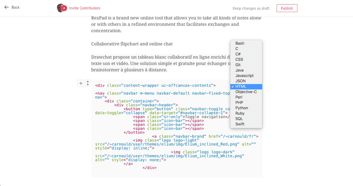
Task: Click the closing '</div>' code line
Action: coord(149,167)
